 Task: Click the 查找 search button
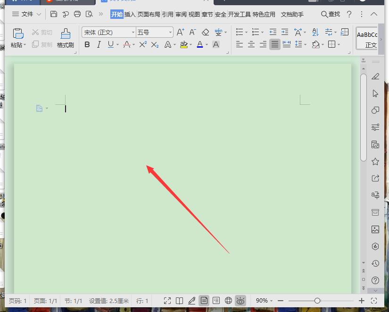pyautogui.click(x=331, y=14)
